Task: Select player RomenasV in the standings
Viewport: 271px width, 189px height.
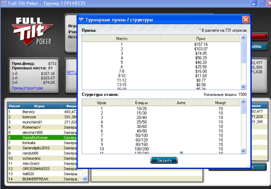Action: click(42, 127)
